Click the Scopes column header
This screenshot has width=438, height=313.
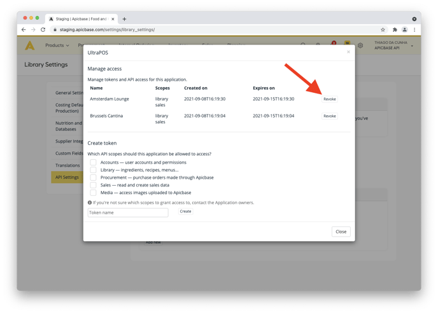pos(162,88)
